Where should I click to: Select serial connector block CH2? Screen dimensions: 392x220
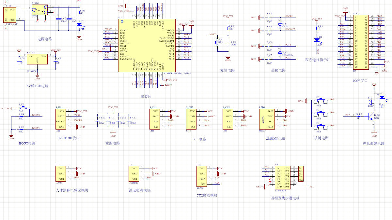pyautogui.click(x=191, y=119)
